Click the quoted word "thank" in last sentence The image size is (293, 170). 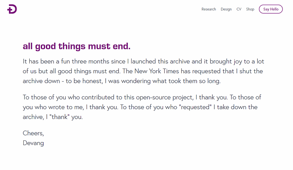(x=59, y=117)
